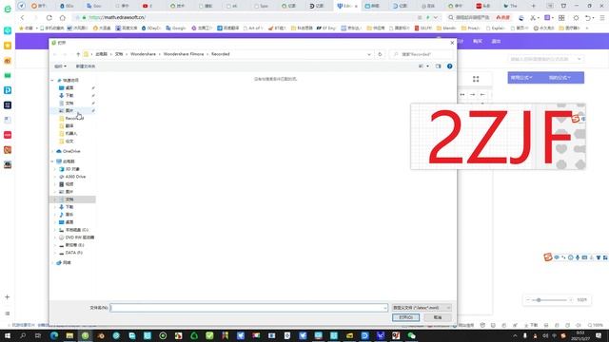Expand the DATA (F:) drive node
Image resolution: width=609 pixels, height=342 pixels.
click(55, 253)
